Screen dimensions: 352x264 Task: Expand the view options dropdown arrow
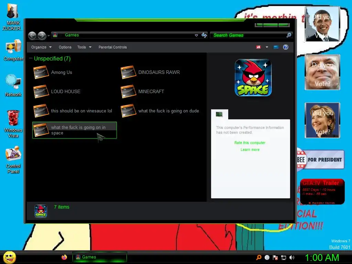tap(267, 47)
